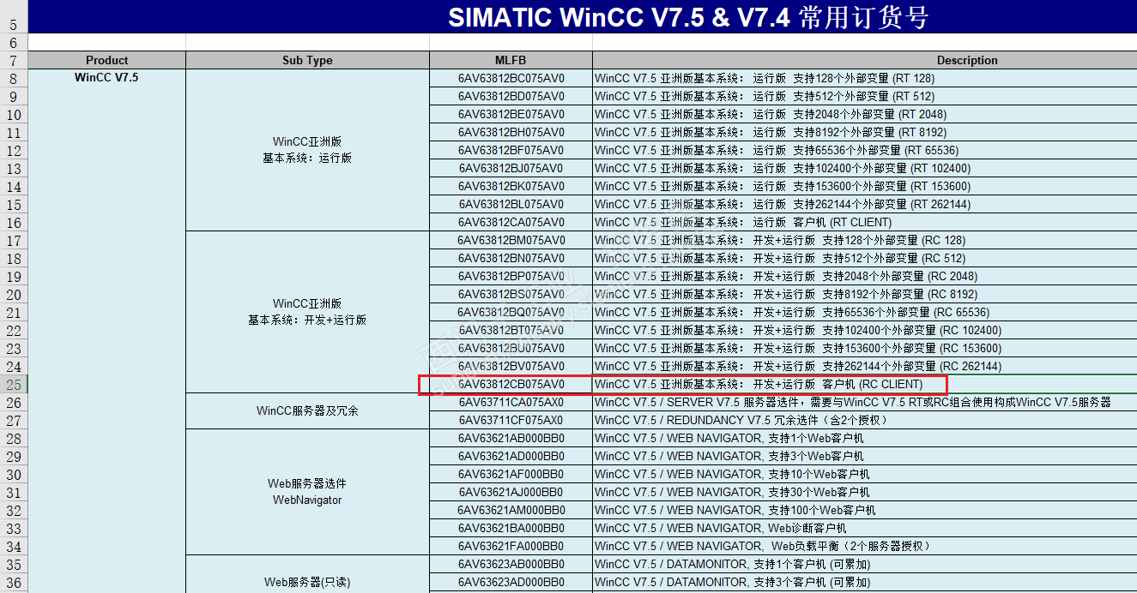This screenshot has width=1137, height=593.
Task: Click MLFB cell 6AV63621AD000BB0
Action: pyautogui.click(x=511, y=456)
